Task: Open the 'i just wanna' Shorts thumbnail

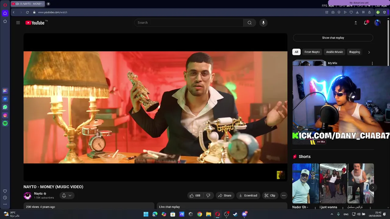Action: (333, 183)
